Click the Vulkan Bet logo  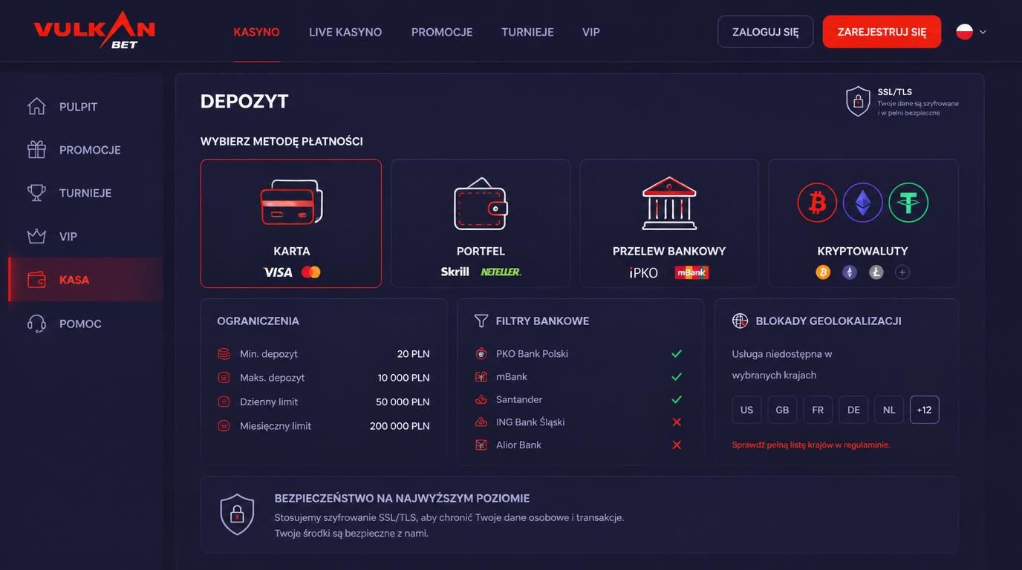94,30
